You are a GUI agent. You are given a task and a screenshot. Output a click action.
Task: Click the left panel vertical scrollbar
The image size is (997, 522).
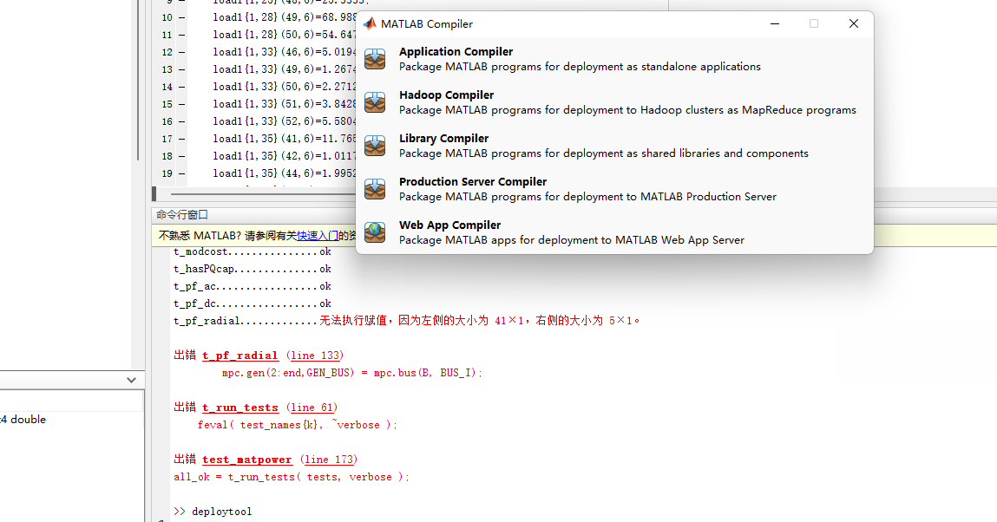click(x=138, y=80)
